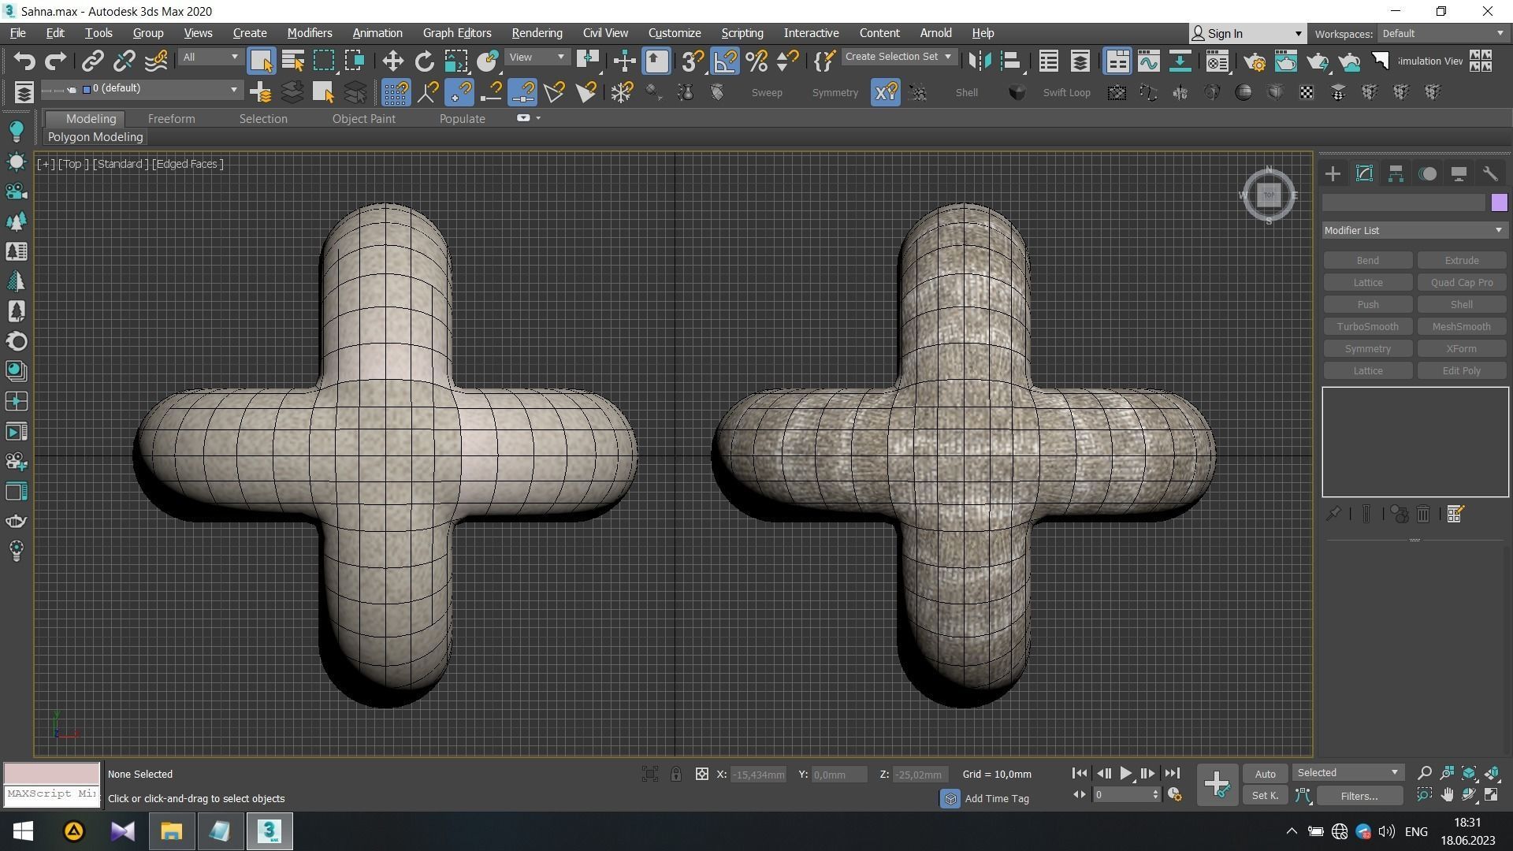Click the Edit Poly modifier button

[1461, 370]
